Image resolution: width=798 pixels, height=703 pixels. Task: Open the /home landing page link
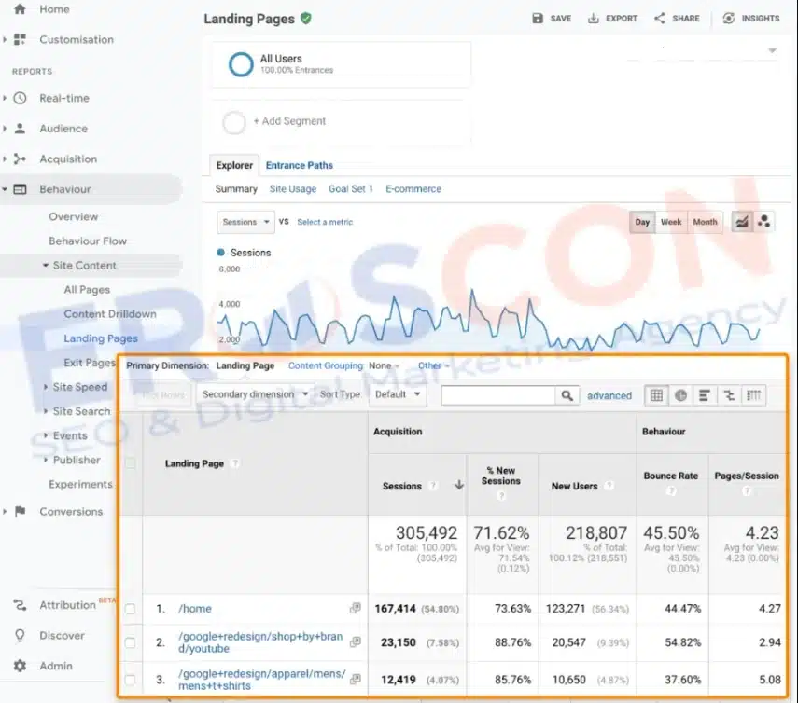194,609
